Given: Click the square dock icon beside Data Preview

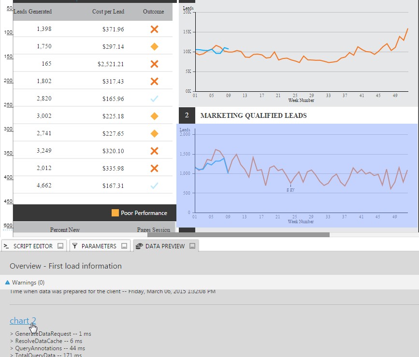Looking at the screenshot, I should (192, 246).
